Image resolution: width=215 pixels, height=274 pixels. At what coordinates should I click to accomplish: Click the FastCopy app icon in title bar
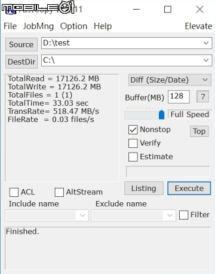pos(10,10)
